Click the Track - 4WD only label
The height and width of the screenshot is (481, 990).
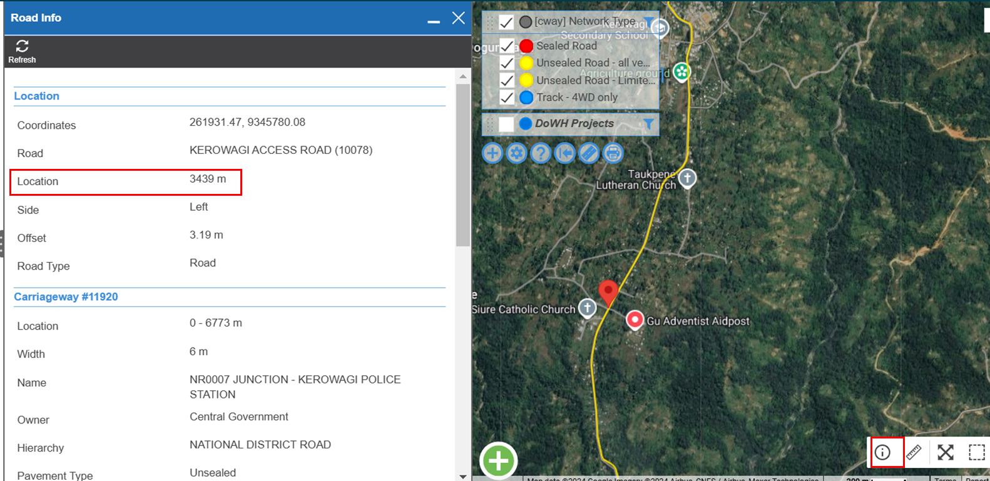pos(577,98)
